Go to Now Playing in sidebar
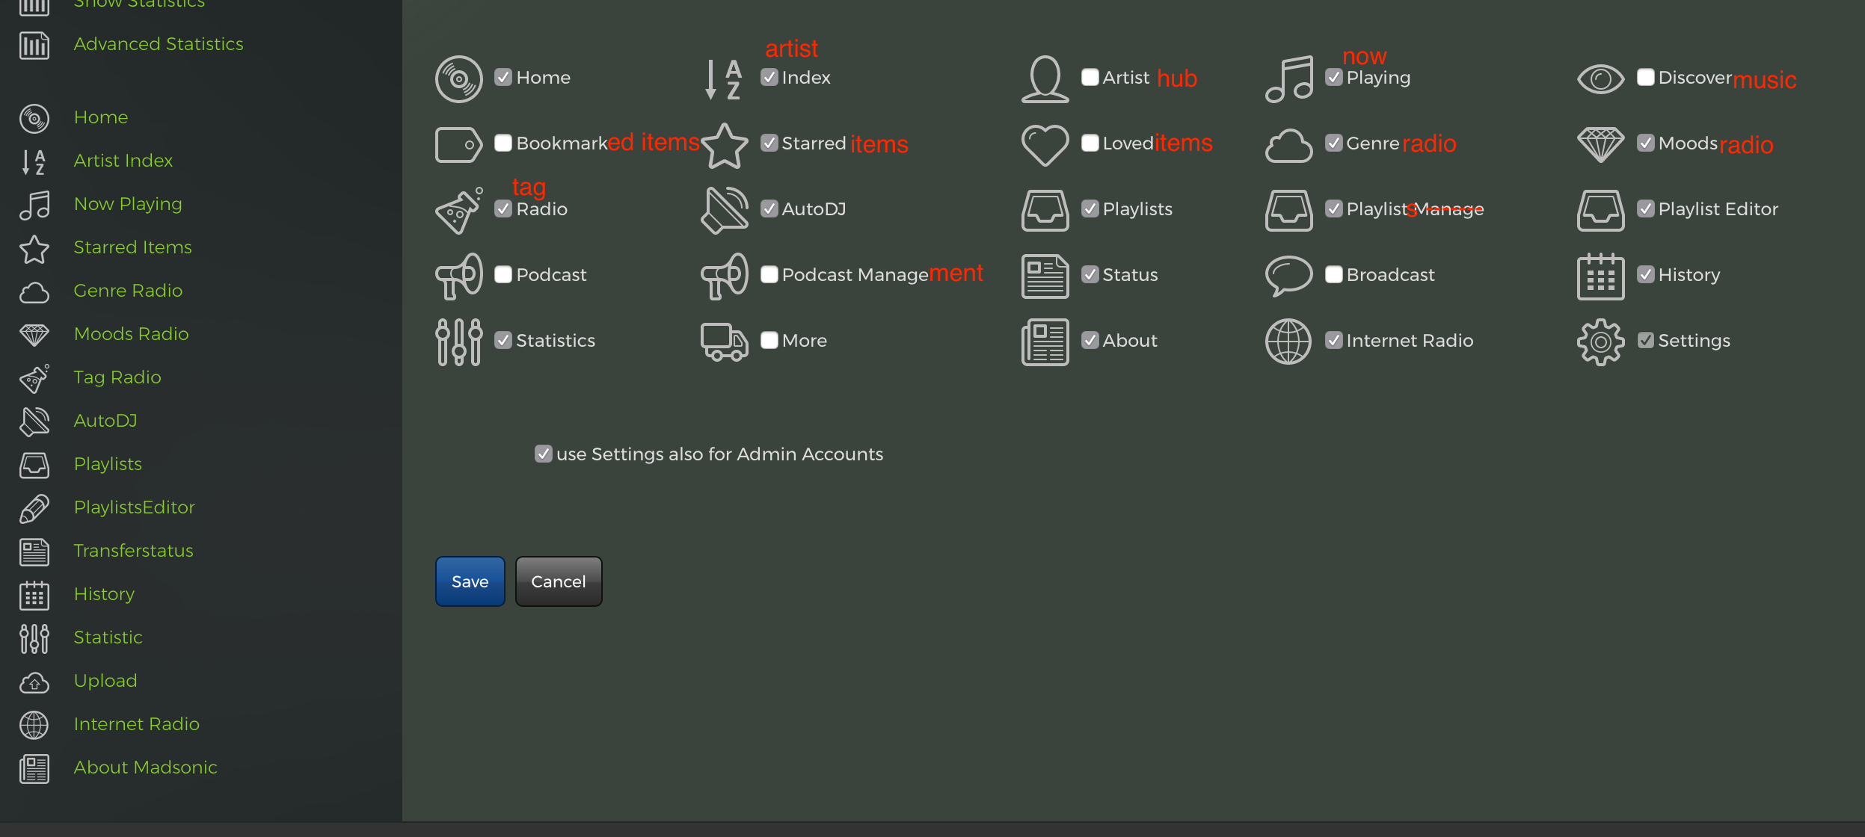The width and height of the screenshot is (1865, 837). click(x=128, y=204)
